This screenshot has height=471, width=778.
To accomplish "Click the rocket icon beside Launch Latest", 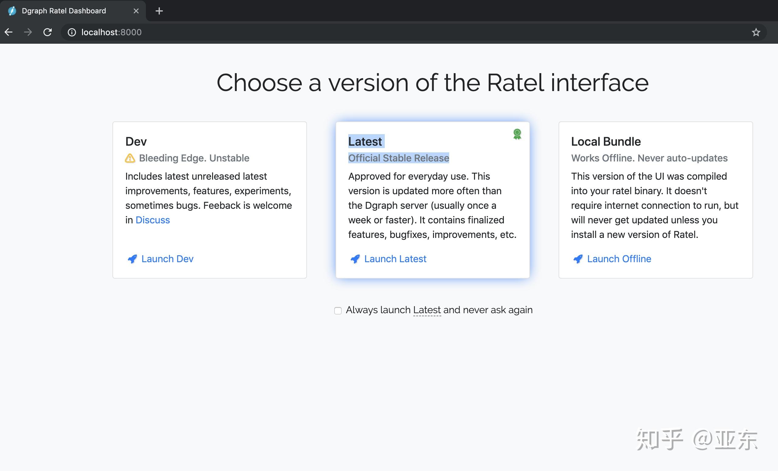I will [355, 259].
